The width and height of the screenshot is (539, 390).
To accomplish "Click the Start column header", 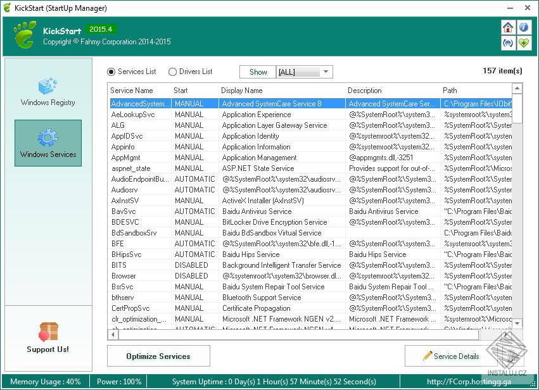I will [x=181, y=91].
